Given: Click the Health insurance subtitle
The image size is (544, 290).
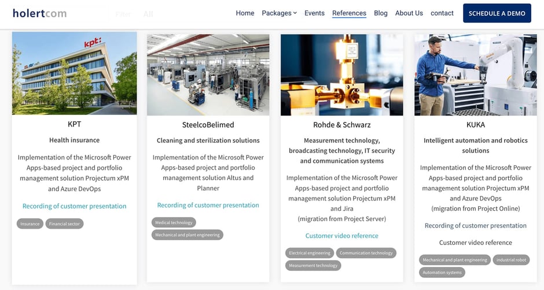Looking at the screenshot, I should pos(74,140).
